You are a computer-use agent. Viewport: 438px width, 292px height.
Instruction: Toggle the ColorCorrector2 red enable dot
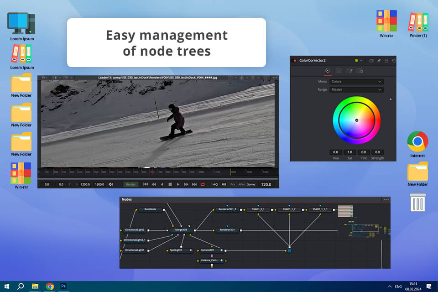[295, 60]
